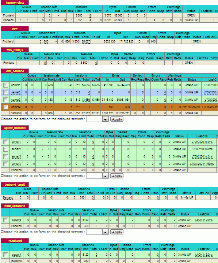This screenshot has height=263, width=218.
Task: Select server2 checkbox in spider_backend table
Action: coord(5,149)
